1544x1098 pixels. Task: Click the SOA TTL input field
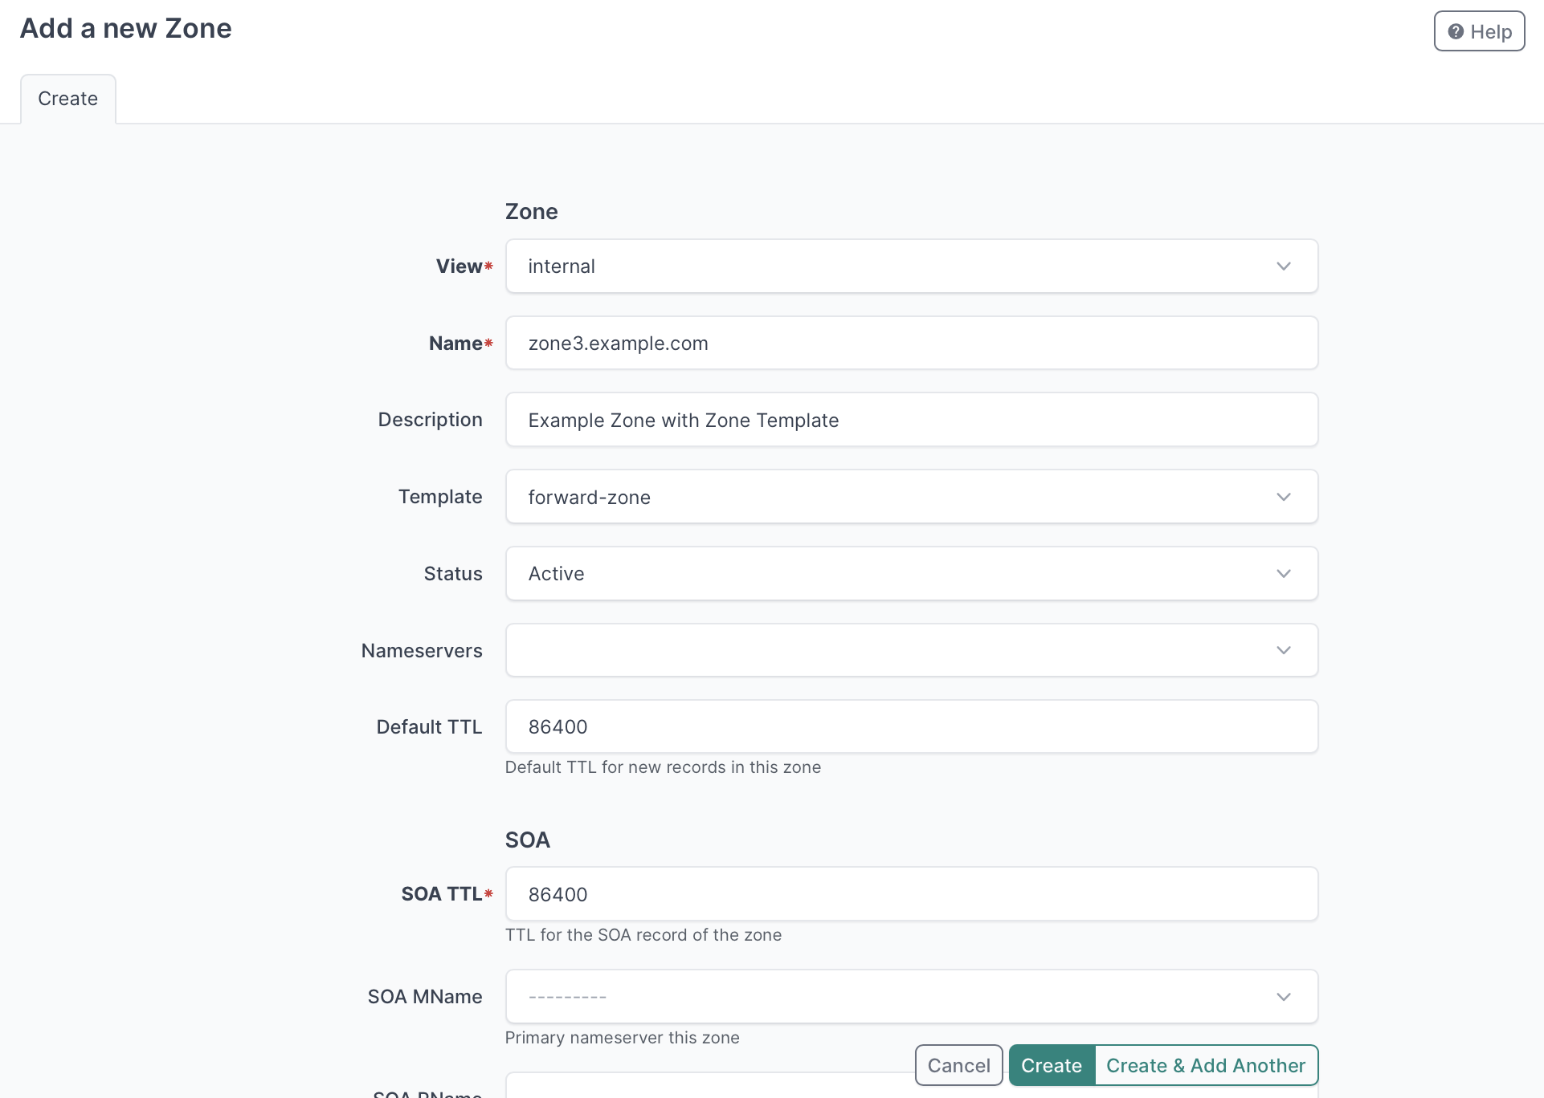tap(910, 894)
